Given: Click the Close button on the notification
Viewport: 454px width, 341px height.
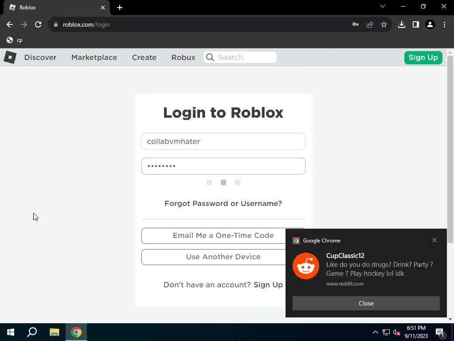Looking at the screenshot, I should (x=366, y=303).
